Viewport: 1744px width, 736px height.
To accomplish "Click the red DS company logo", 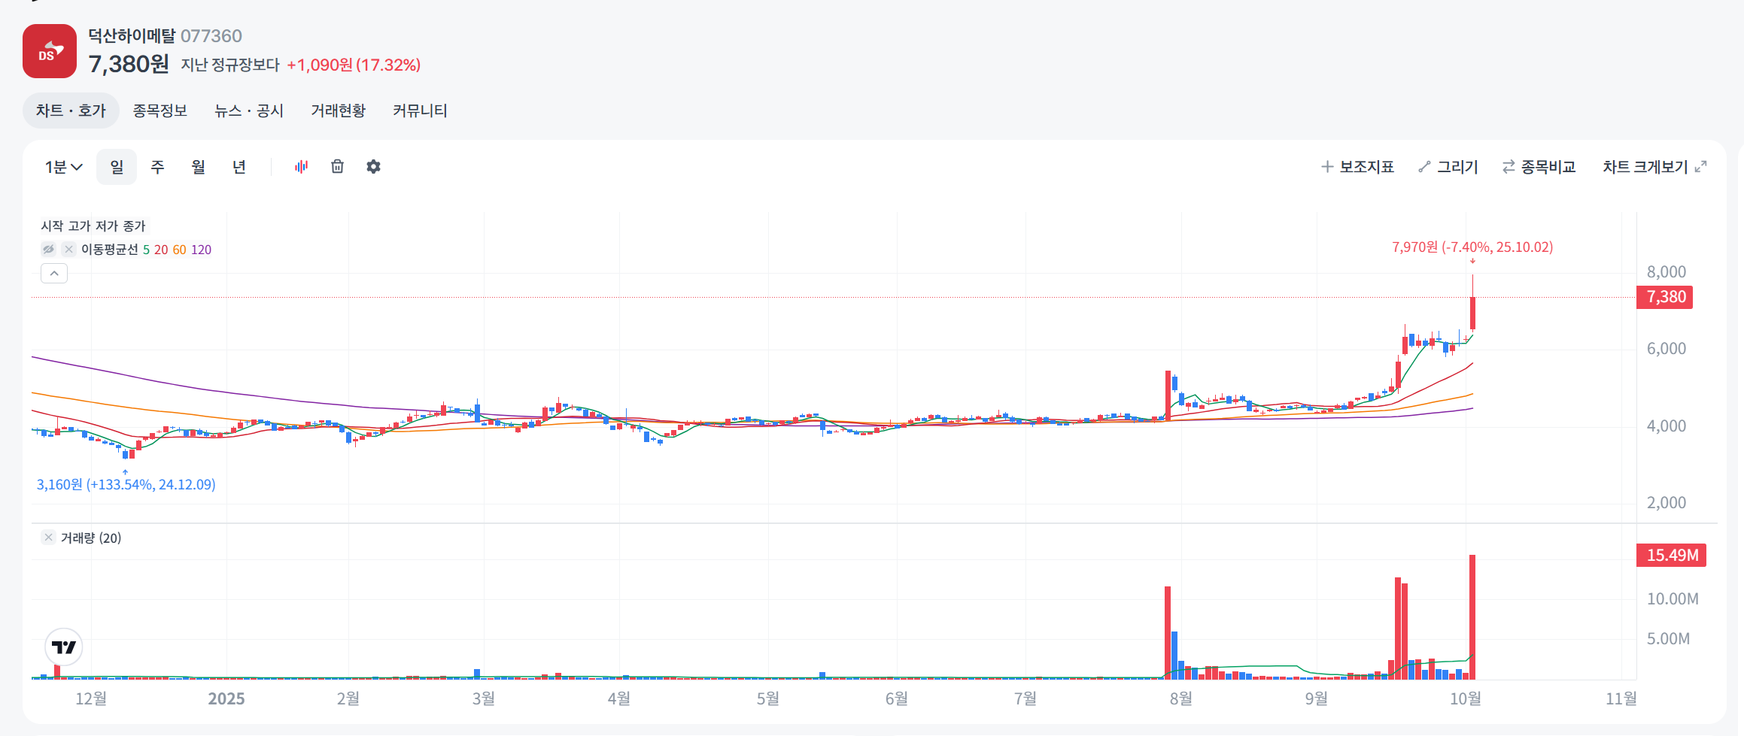I will point(50,51).
